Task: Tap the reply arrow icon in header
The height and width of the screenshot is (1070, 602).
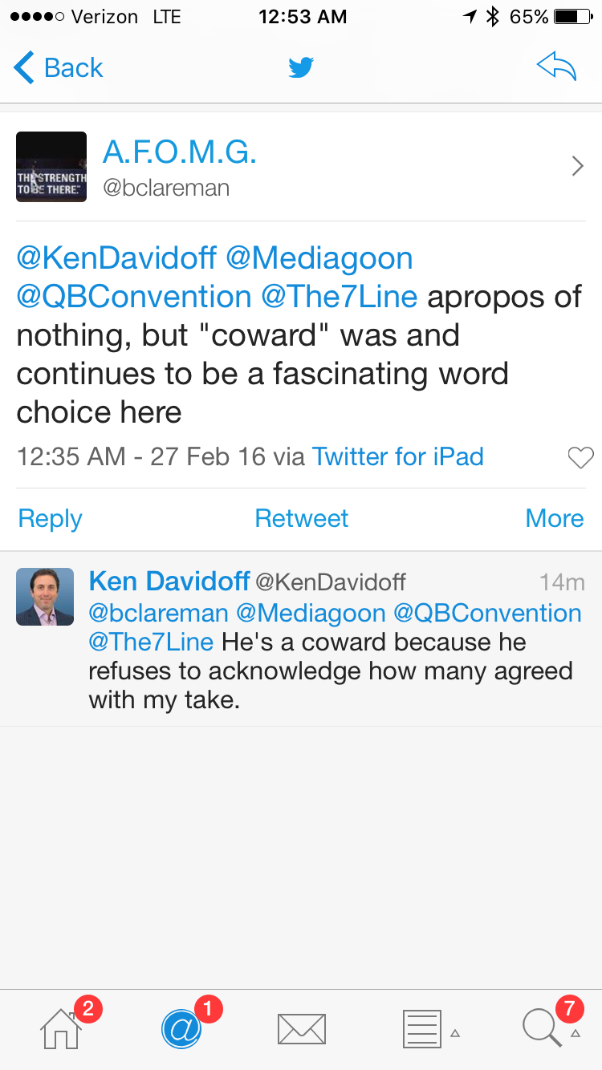Action: (556, 67)
